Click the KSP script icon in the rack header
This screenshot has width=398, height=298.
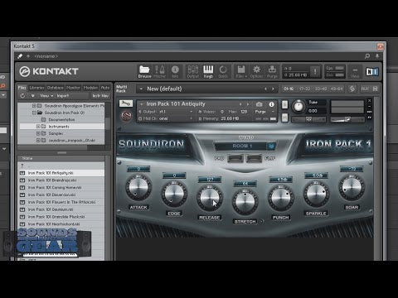tap(352, 89)
